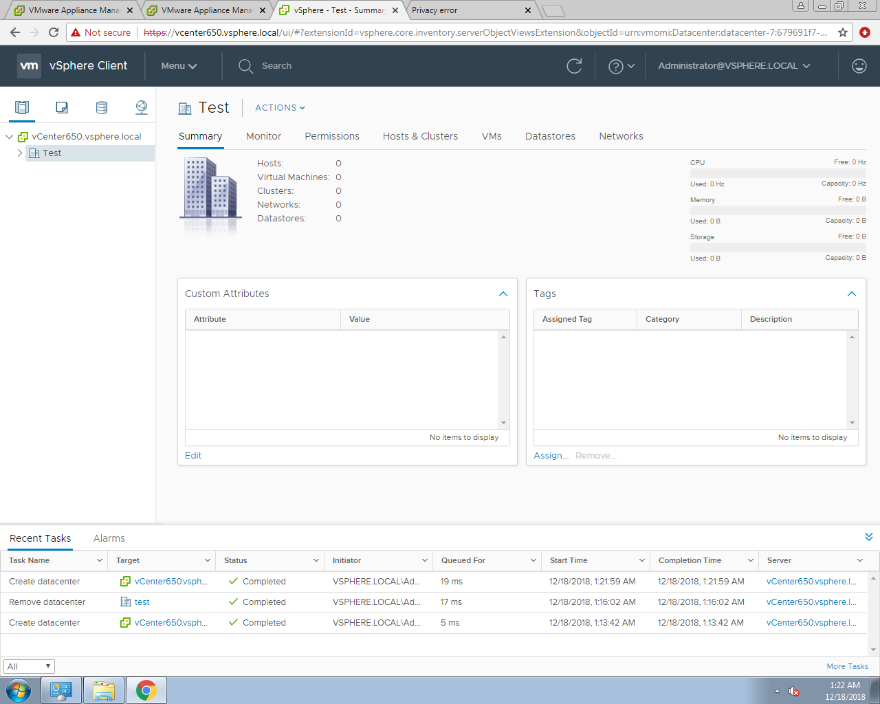Select the Summary tab
This screenshot has width=880, height=704.
pos(200,137)
